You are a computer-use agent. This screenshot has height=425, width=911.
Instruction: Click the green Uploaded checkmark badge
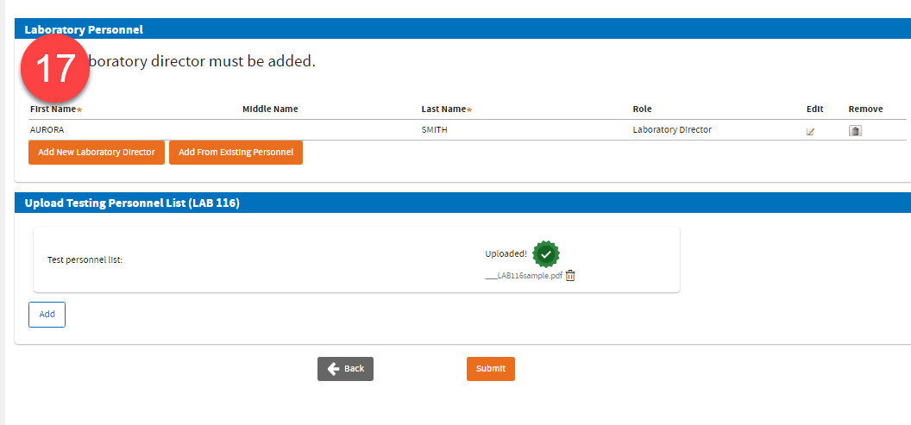tap(546, 253)
